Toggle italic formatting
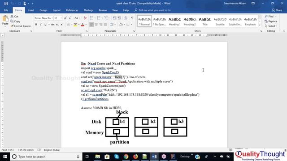Image resolution: width=287 pixels, height=161 pixels. 41,25
